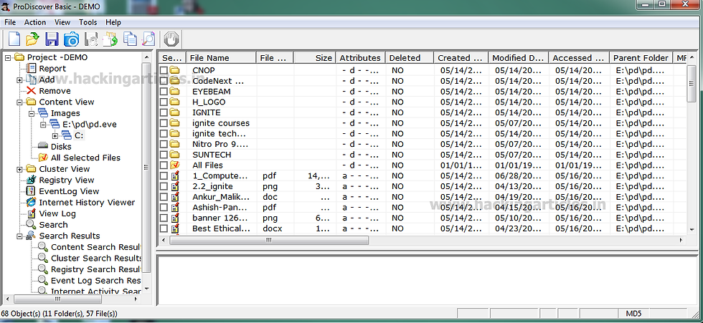Click the Save Project floppy disk icon
Image resolution: width=703 pixels, height=323 pixels.
pyautogui.click(x=52, y=39)
